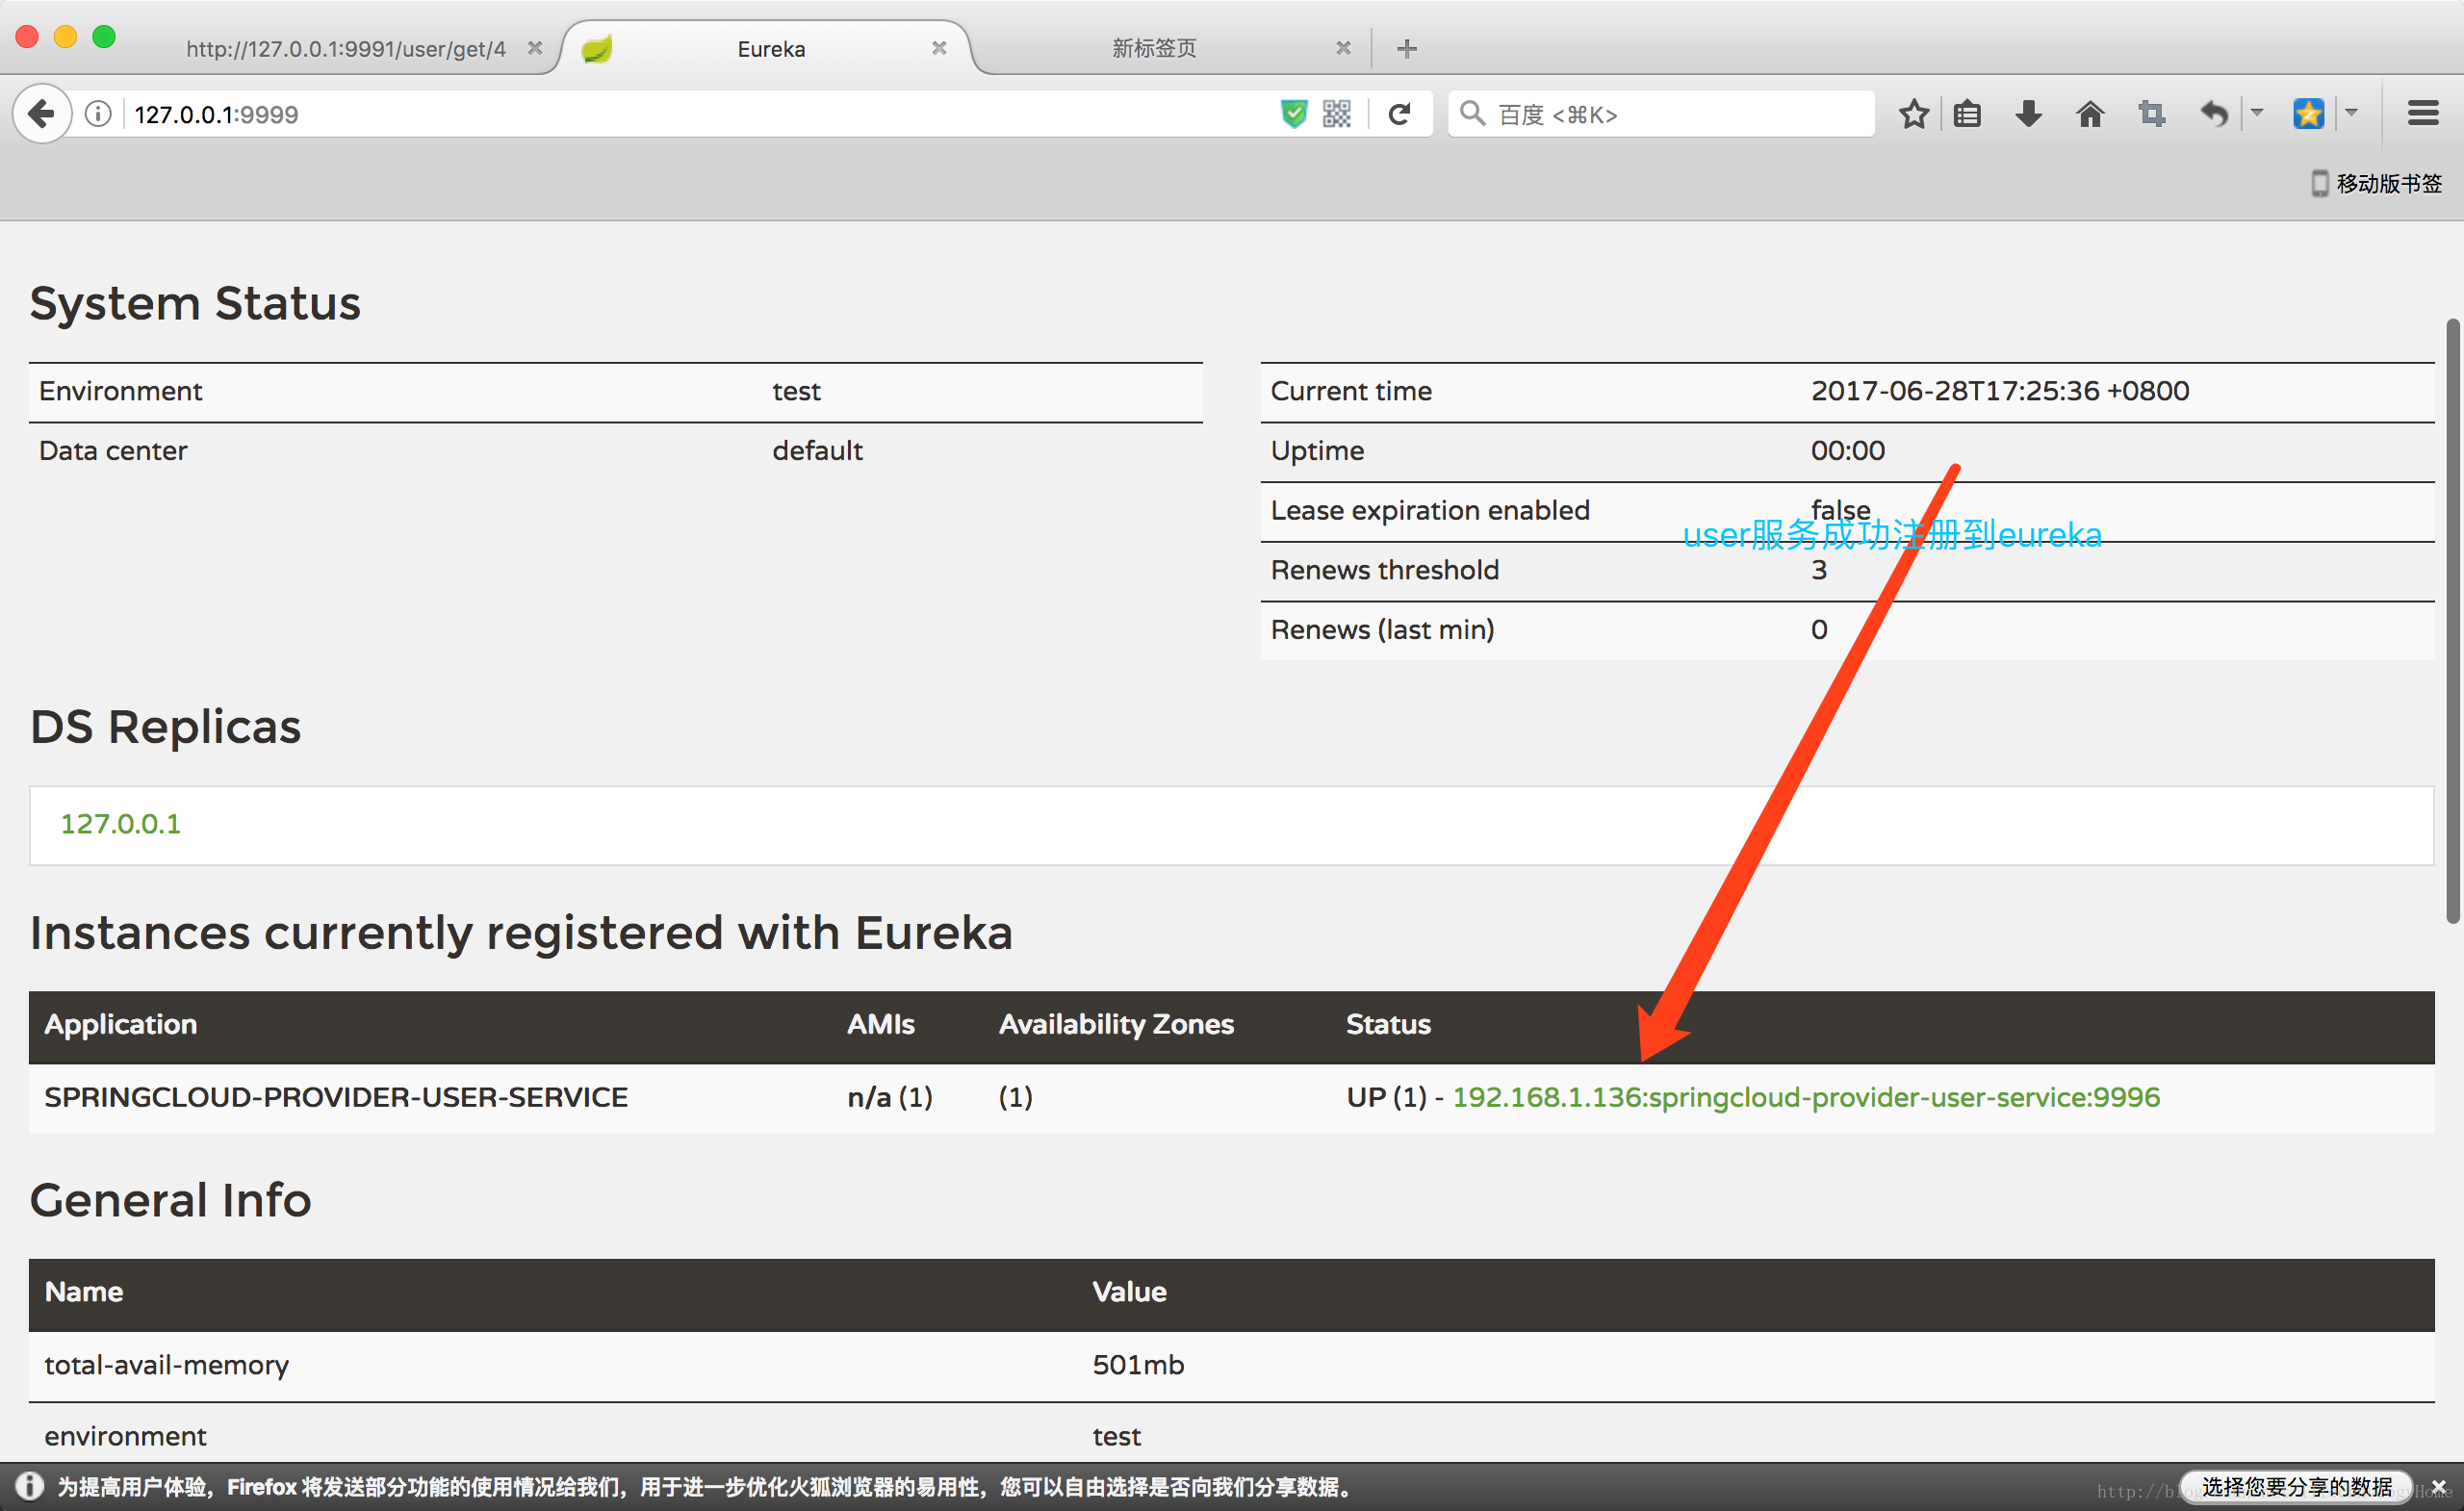Click the Uptime value 00:00

click(x=1847, y=451)
